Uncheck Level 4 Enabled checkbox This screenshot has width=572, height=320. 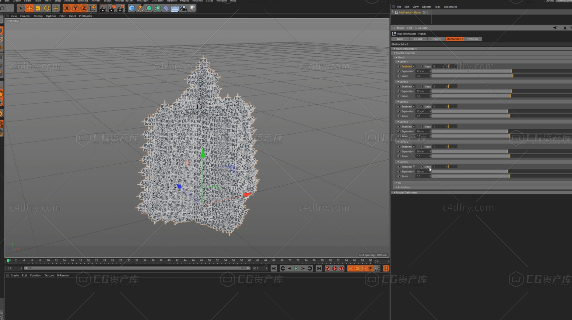414,126
